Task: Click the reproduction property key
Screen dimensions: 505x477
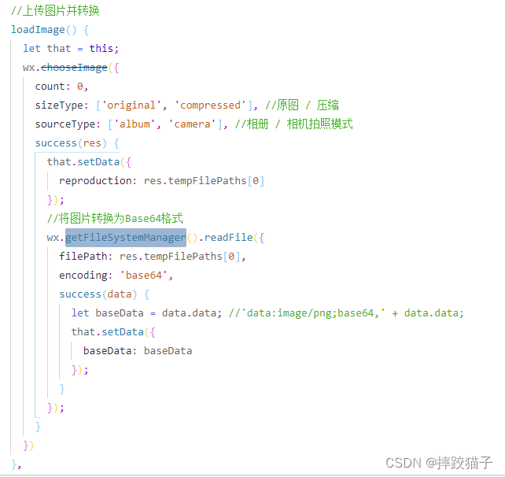Action: (x=95, y=181)
